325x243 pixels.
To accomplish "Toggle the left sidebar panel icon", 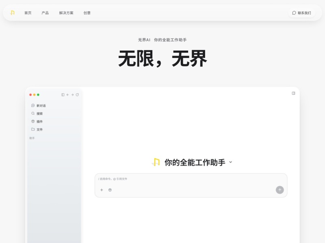I will 63,95.
